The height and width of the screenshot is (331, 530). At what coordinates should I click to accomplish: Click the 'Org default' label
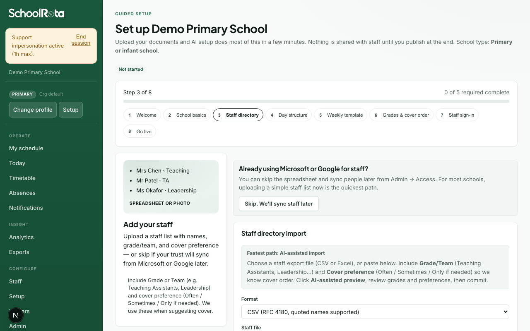tap(51, 94)
